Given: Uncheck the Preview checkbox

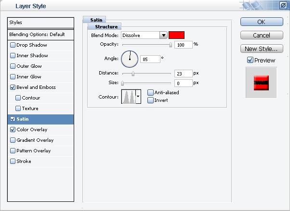Looking at the screenshot, I should pyautogui.click(x=250, y=60).
